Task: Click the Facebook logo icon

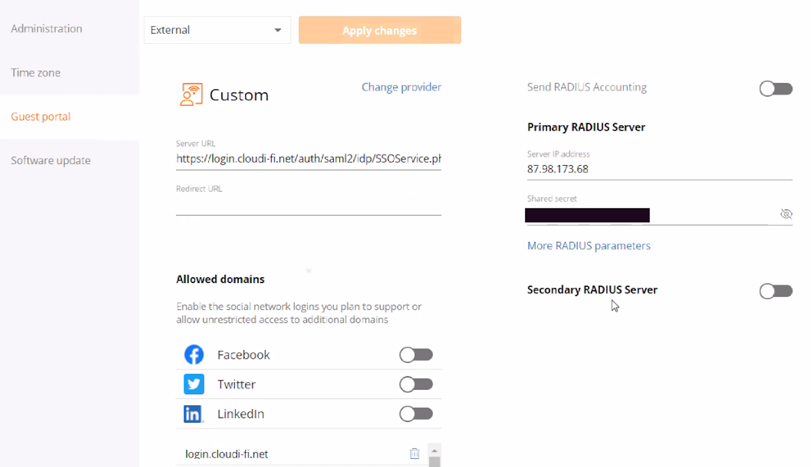Action: tap(194, 355)
